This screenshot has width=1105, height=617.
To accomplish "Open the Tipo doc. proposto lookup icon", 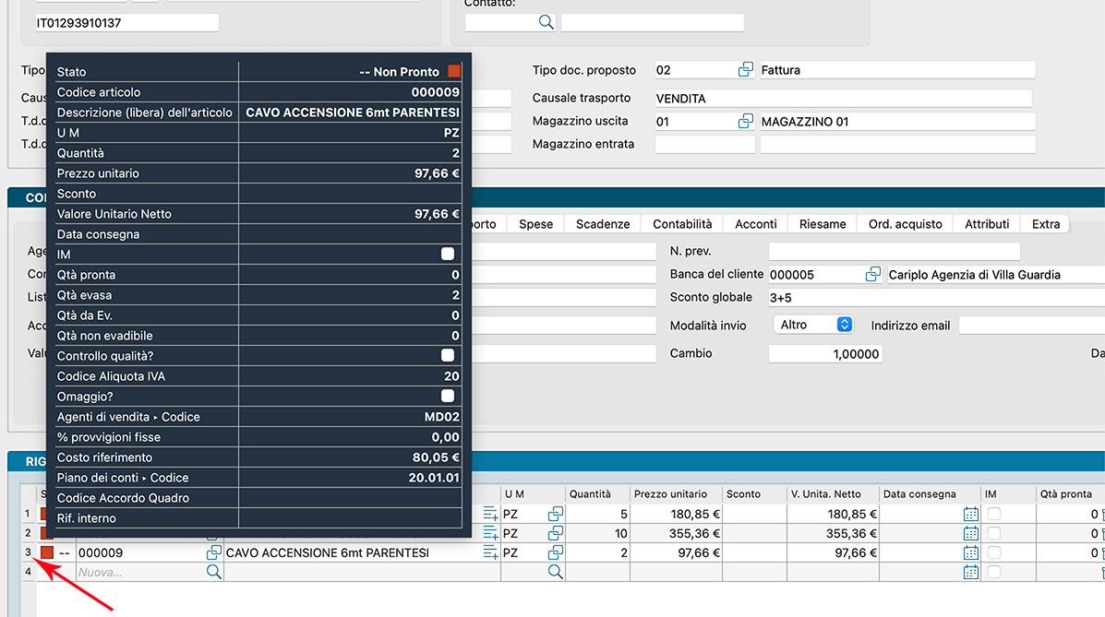I will pos(745,70).
